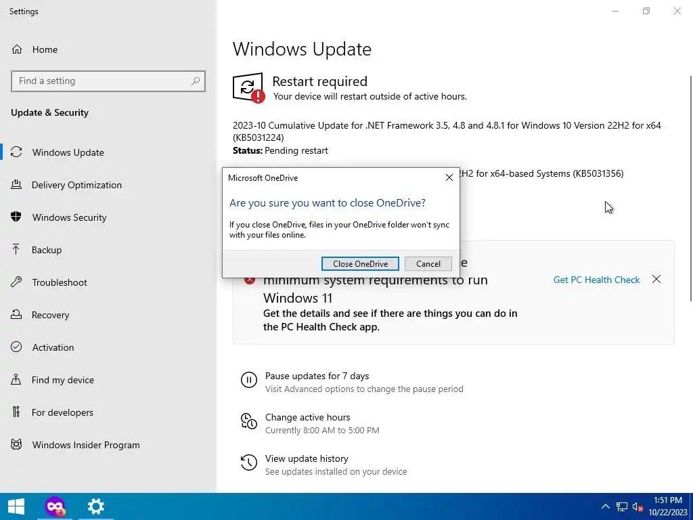The image size is (693, 520).
Task: Open the clock showing 1:51 PM
Action: pyautogui.click(x=668, y=506)
